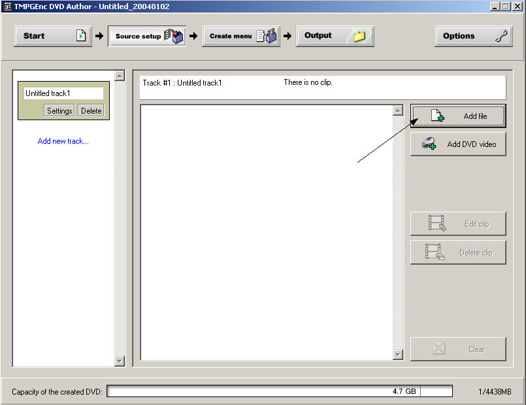The height and width of the screenshot is (405, 526).
Task: Click clip list scrollbar up arrow
Action: click(397, 110)
